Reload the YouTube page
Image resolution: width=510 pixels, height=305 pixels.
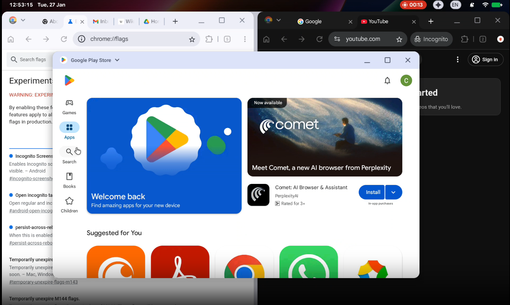pos(320,39)
